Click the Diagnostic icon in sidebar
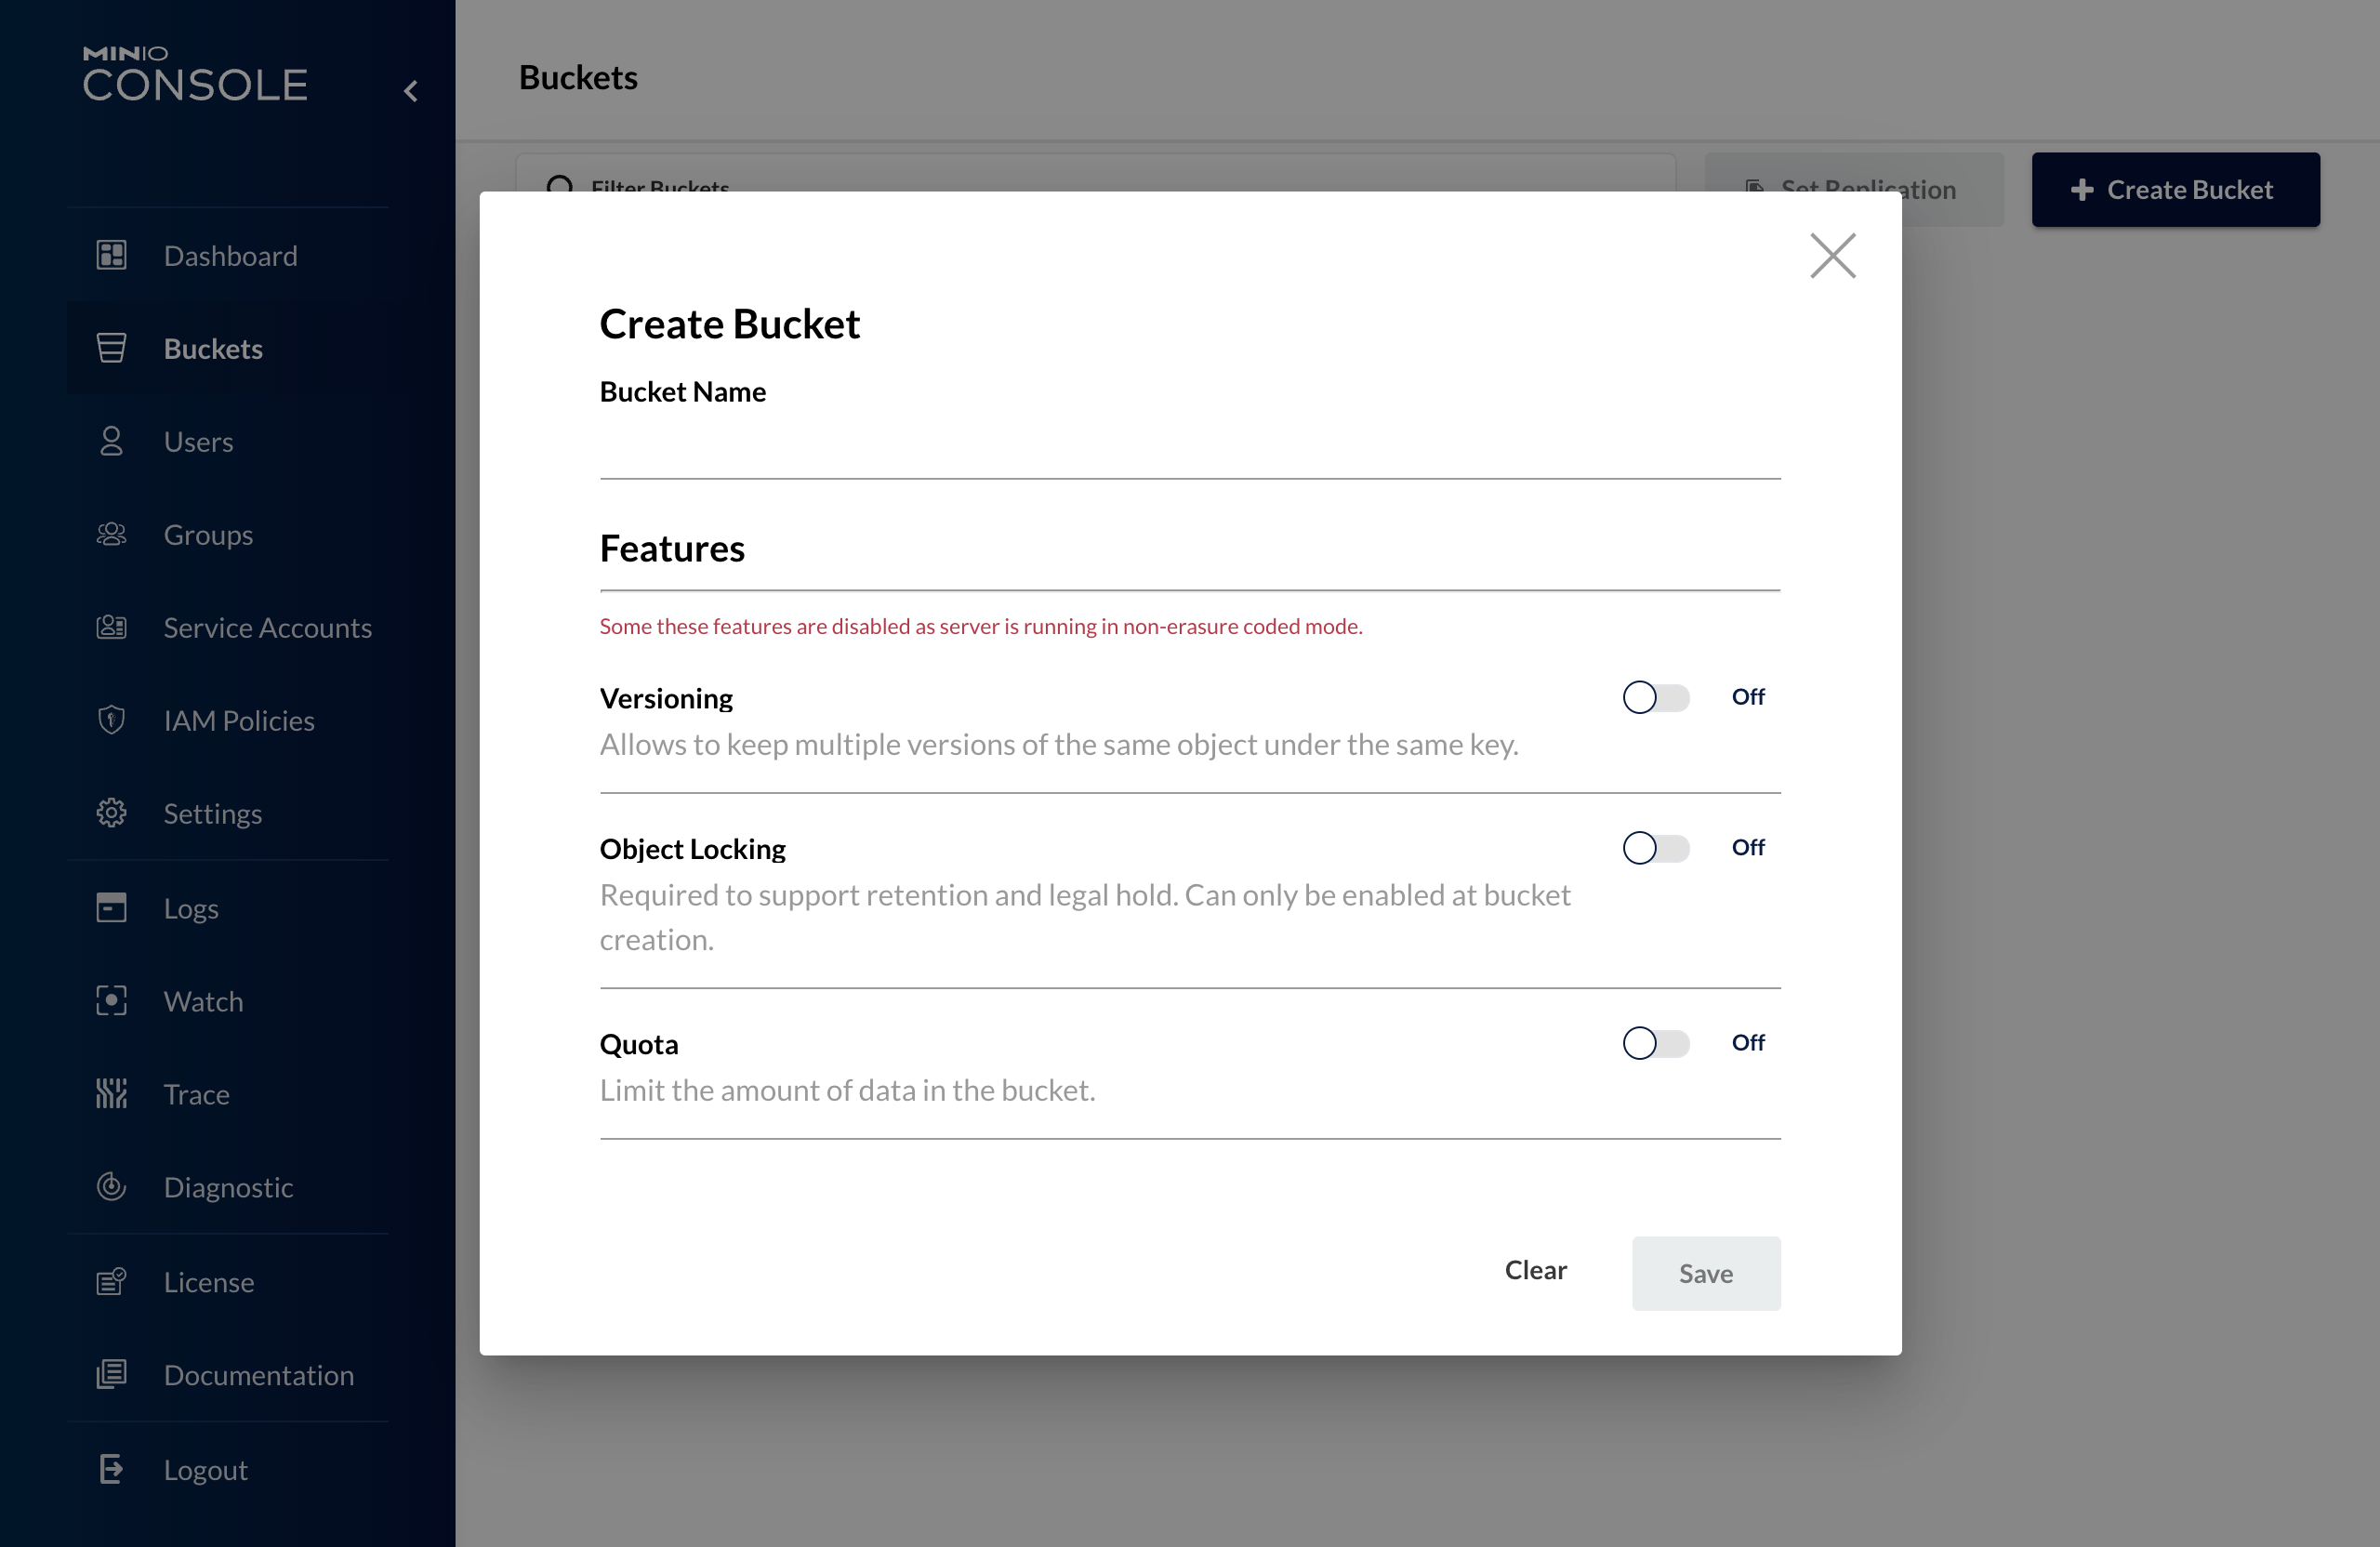The width and height of the screenshot is (2380, 1547). 111,1186
